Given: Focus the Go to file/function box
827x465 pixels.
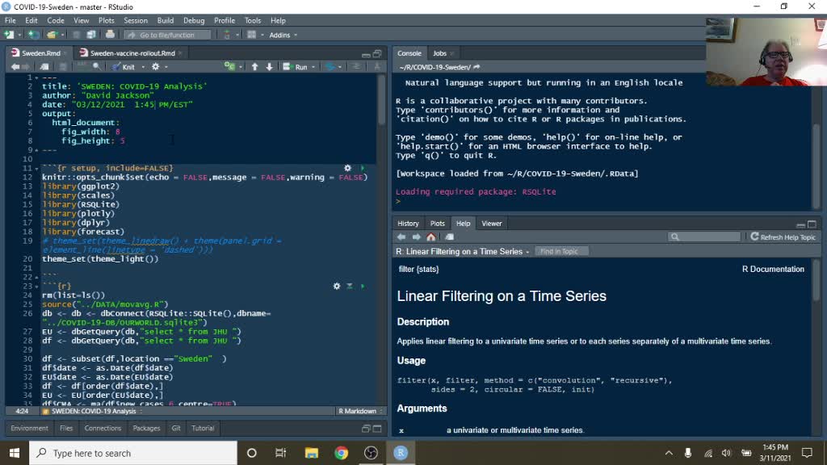Looking at the screenshot, I should [168, 35].
